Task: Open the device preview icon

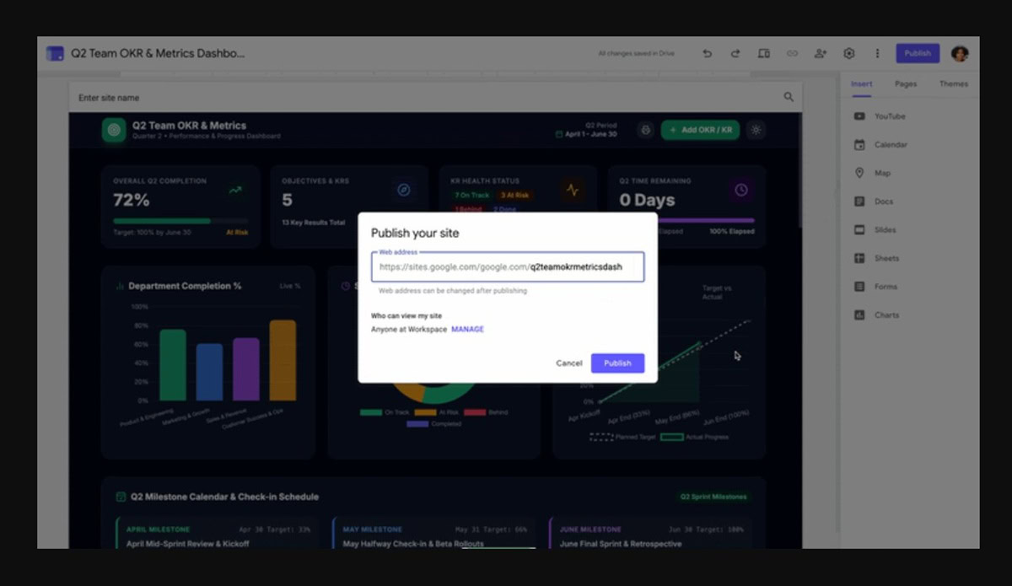Action: (763, 53)
